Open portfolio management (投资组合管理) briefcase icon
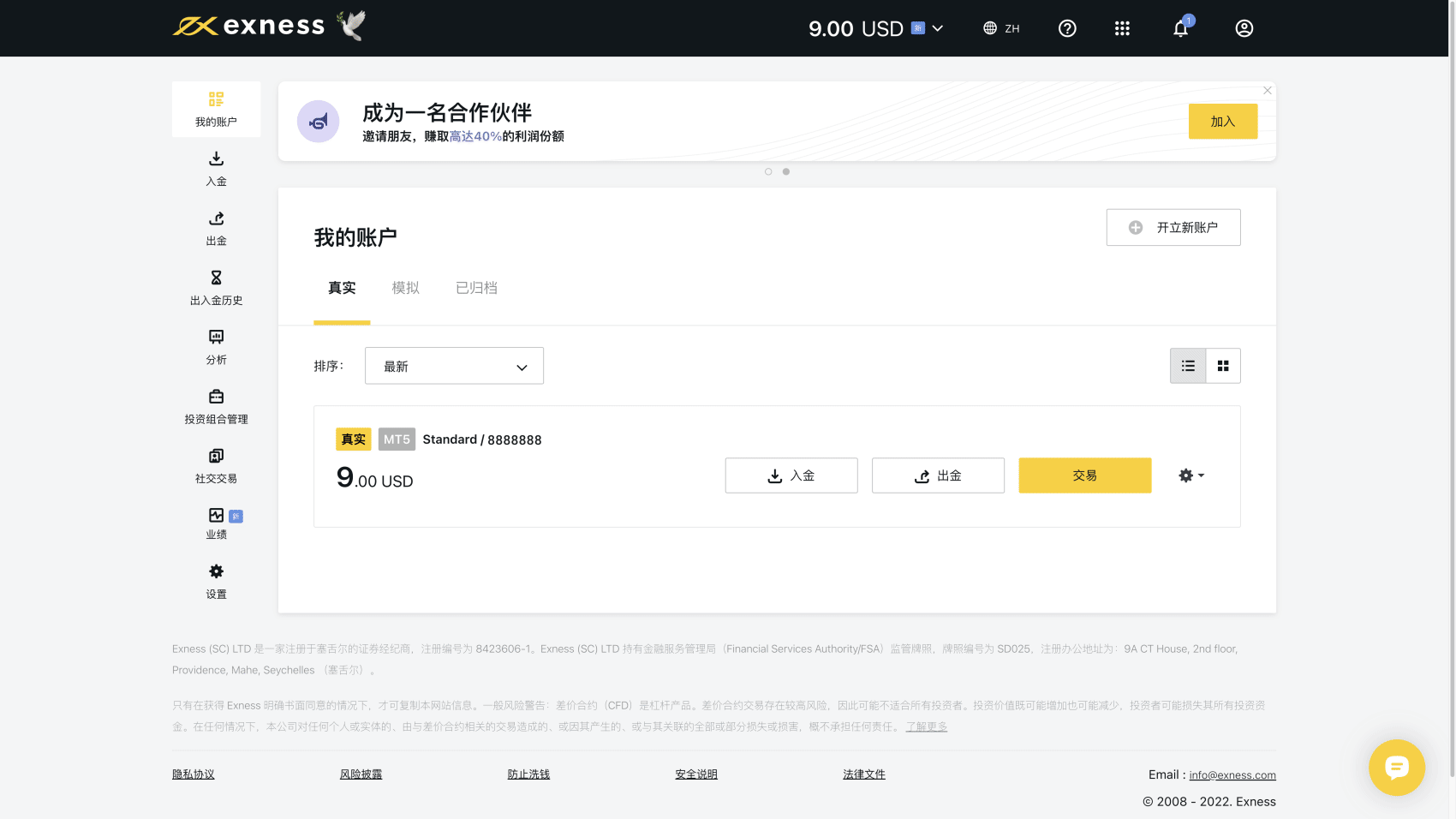The height and width of the screenshot is (819, 1456). pos(216,397)
